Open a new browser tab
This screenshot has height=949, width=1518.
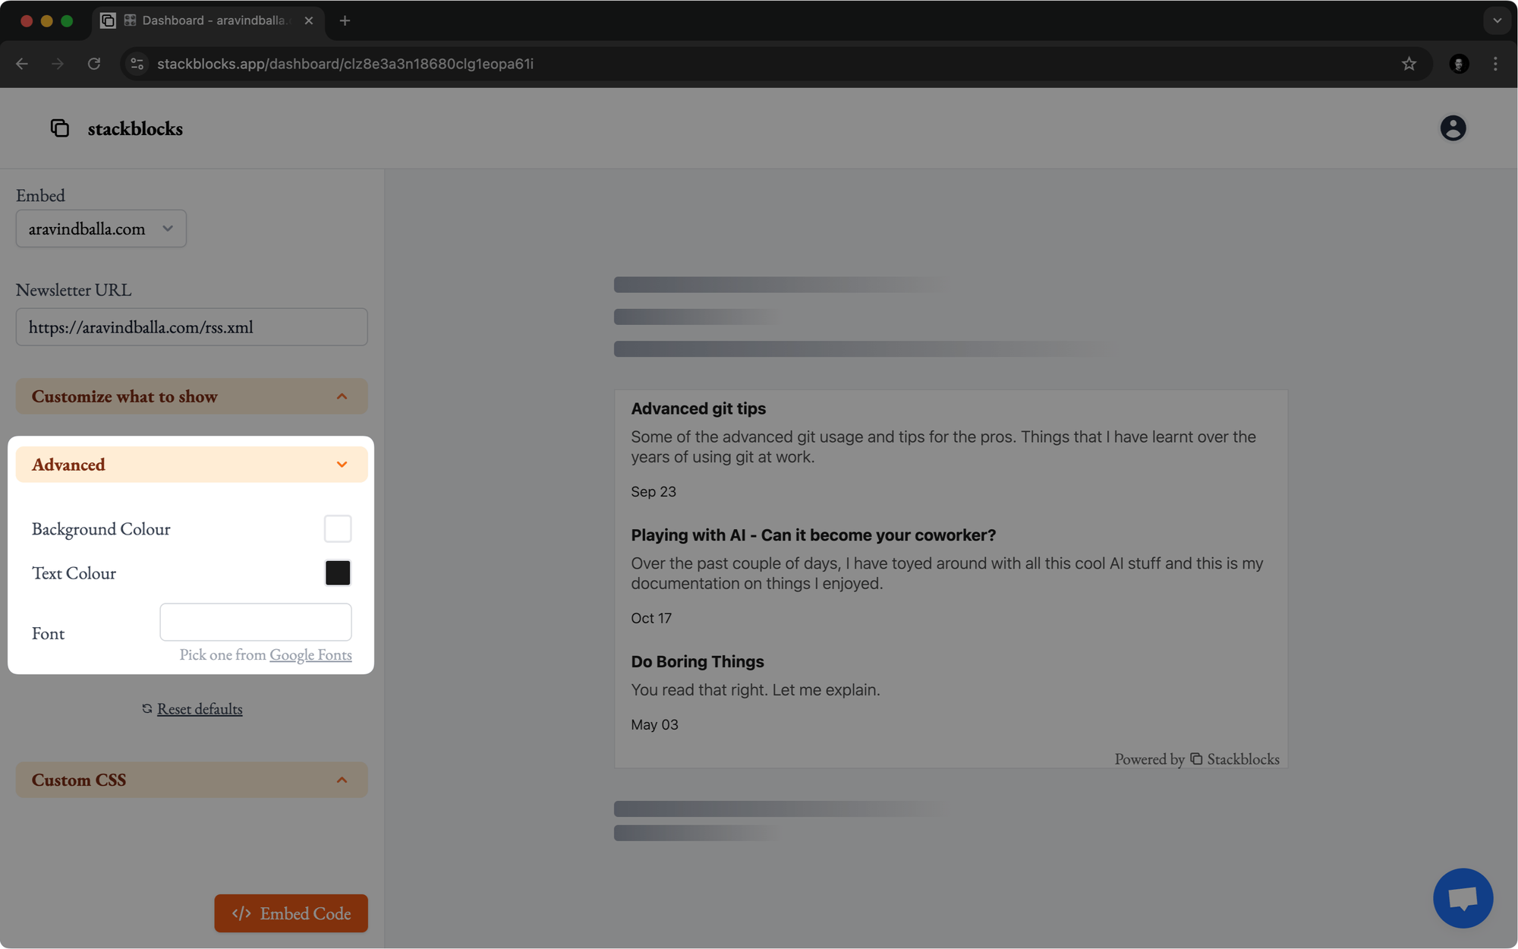[345, 20]
